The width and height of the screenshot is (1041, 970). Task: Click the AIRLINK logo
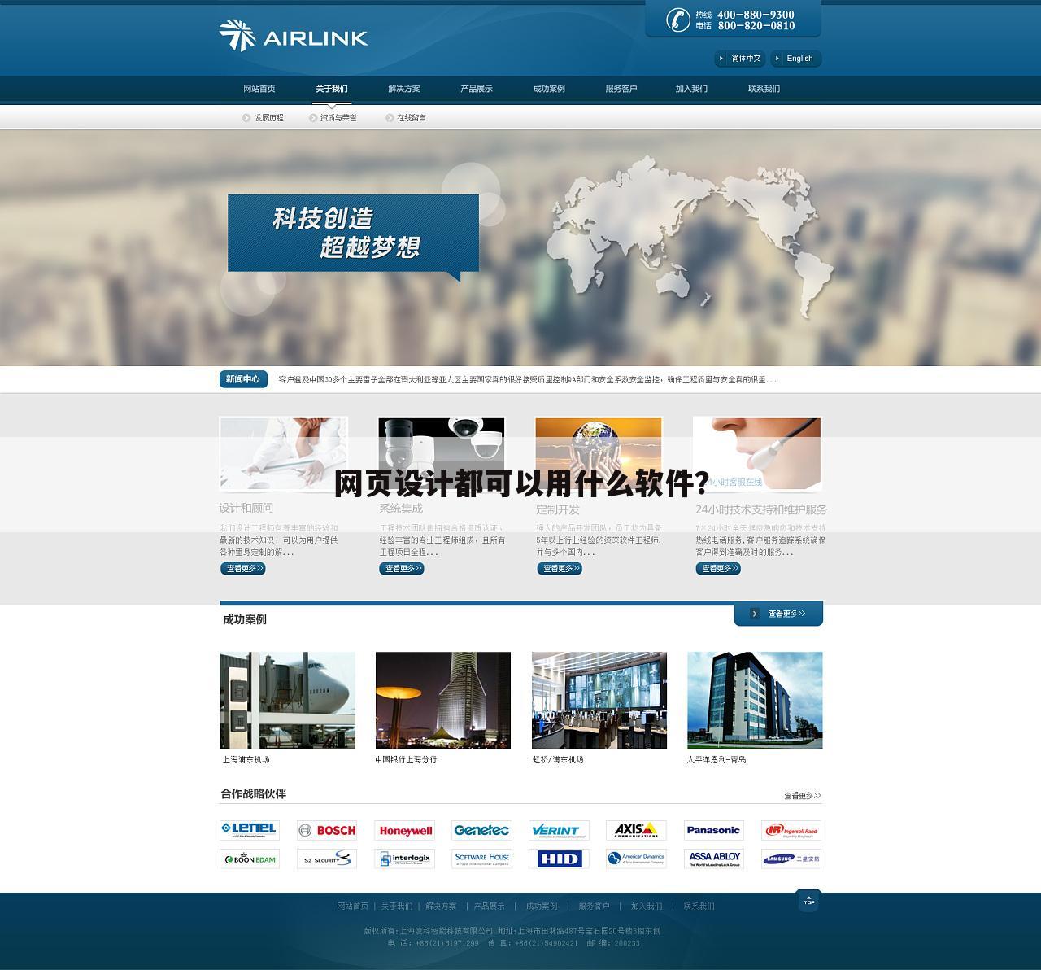[294, 36]
